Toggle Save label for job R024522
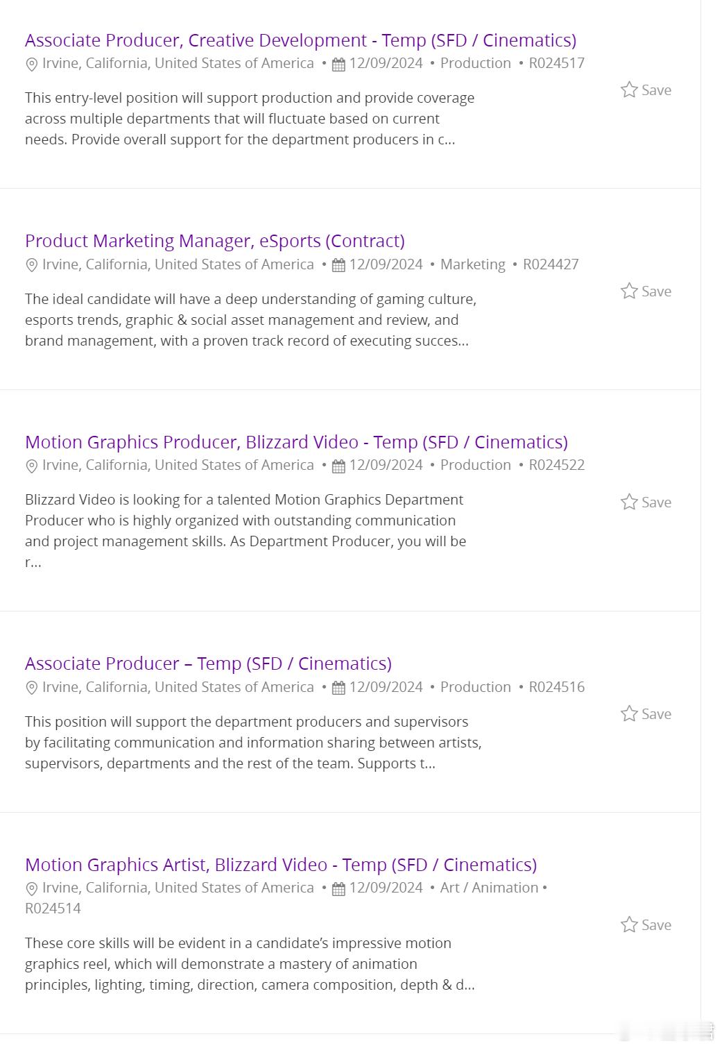Image resolution: width=722 pixels, height=1048 pixels. 656,502
